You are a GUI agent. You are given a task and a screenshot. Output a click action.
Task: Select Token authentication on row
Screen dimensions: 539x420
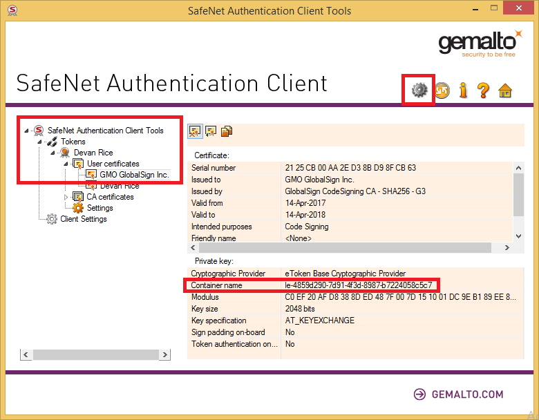(355, 344)
